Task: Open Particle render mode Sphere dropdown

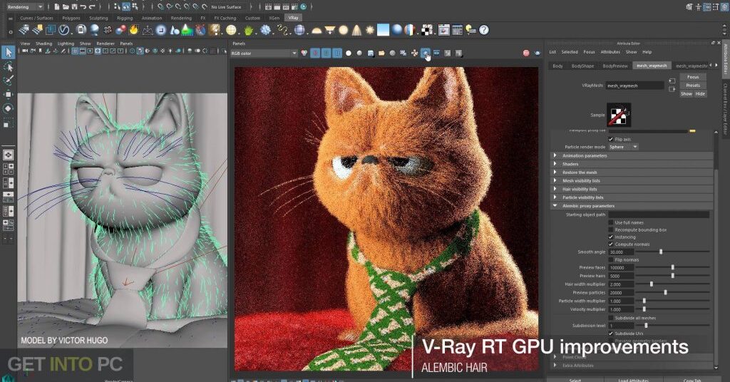Action: click(x=623, y=147)
